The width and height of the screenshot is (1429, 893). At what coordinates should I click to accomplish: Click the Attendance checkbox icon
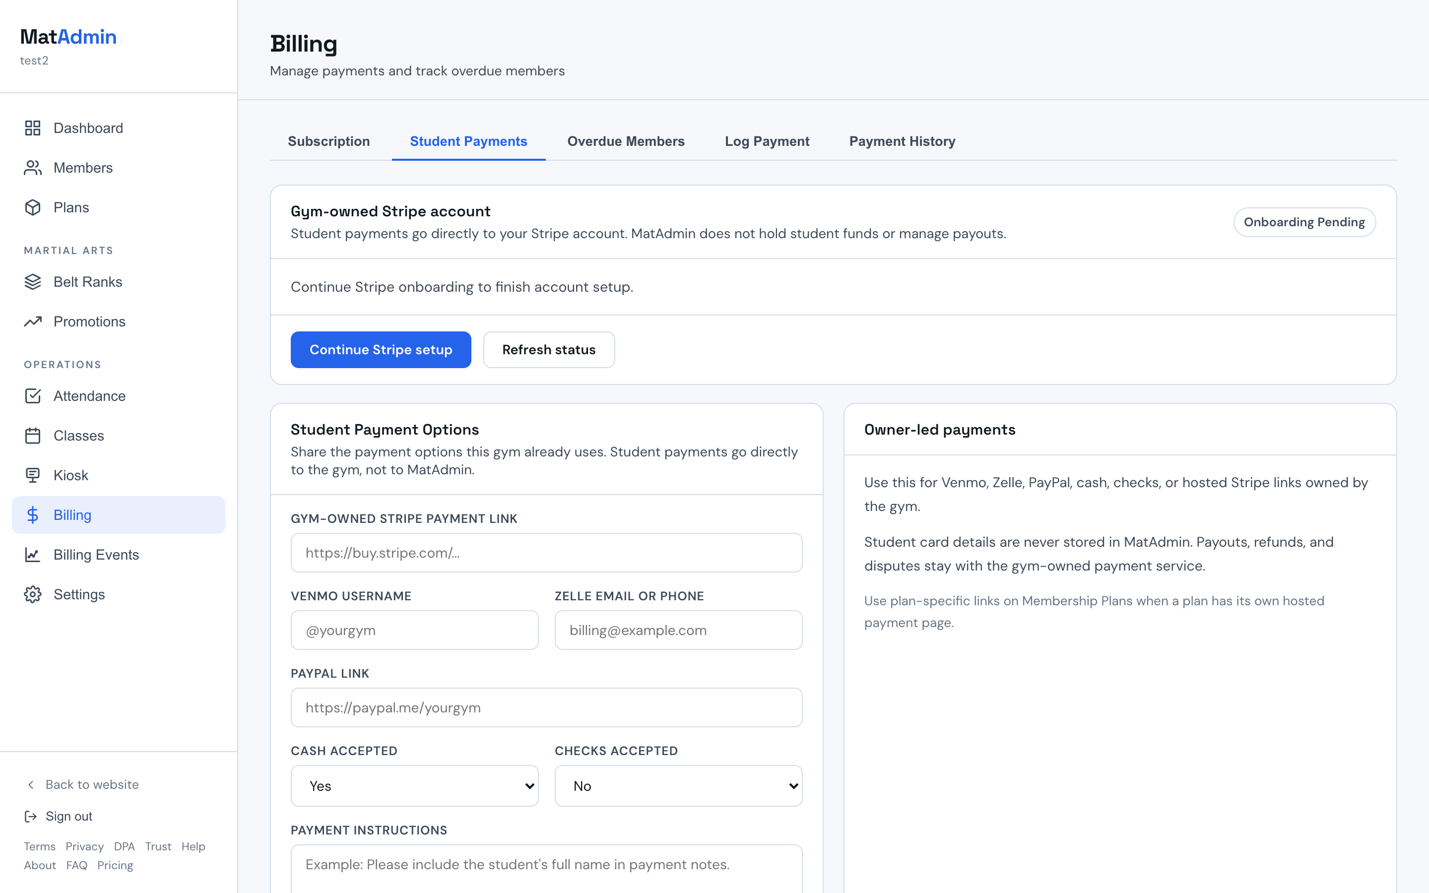pyautogui.click(x=32, y=396)
